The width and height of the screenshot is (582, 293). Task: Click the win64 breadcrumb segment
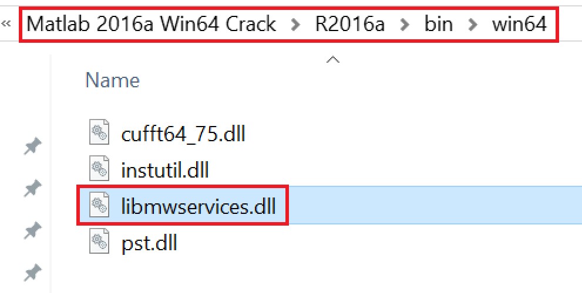pos(519,24)
